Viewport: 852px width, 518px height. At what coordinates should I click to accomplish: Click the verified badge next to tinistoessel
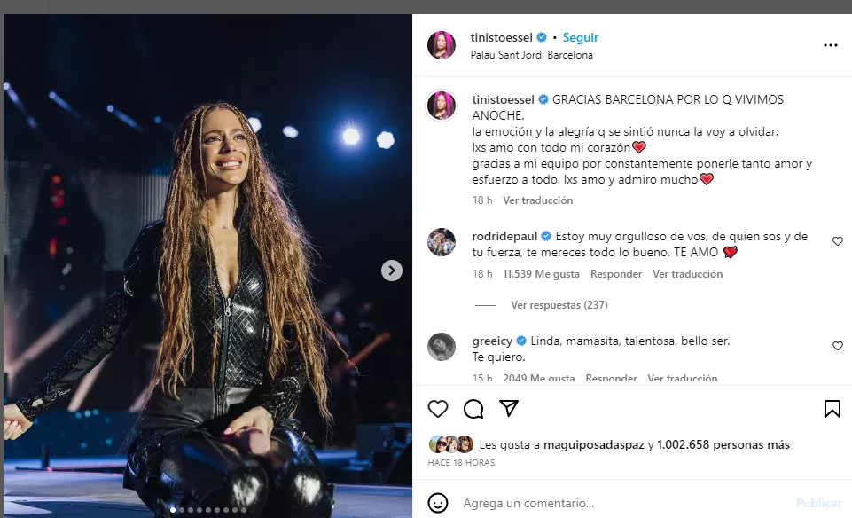click(540, 37)
